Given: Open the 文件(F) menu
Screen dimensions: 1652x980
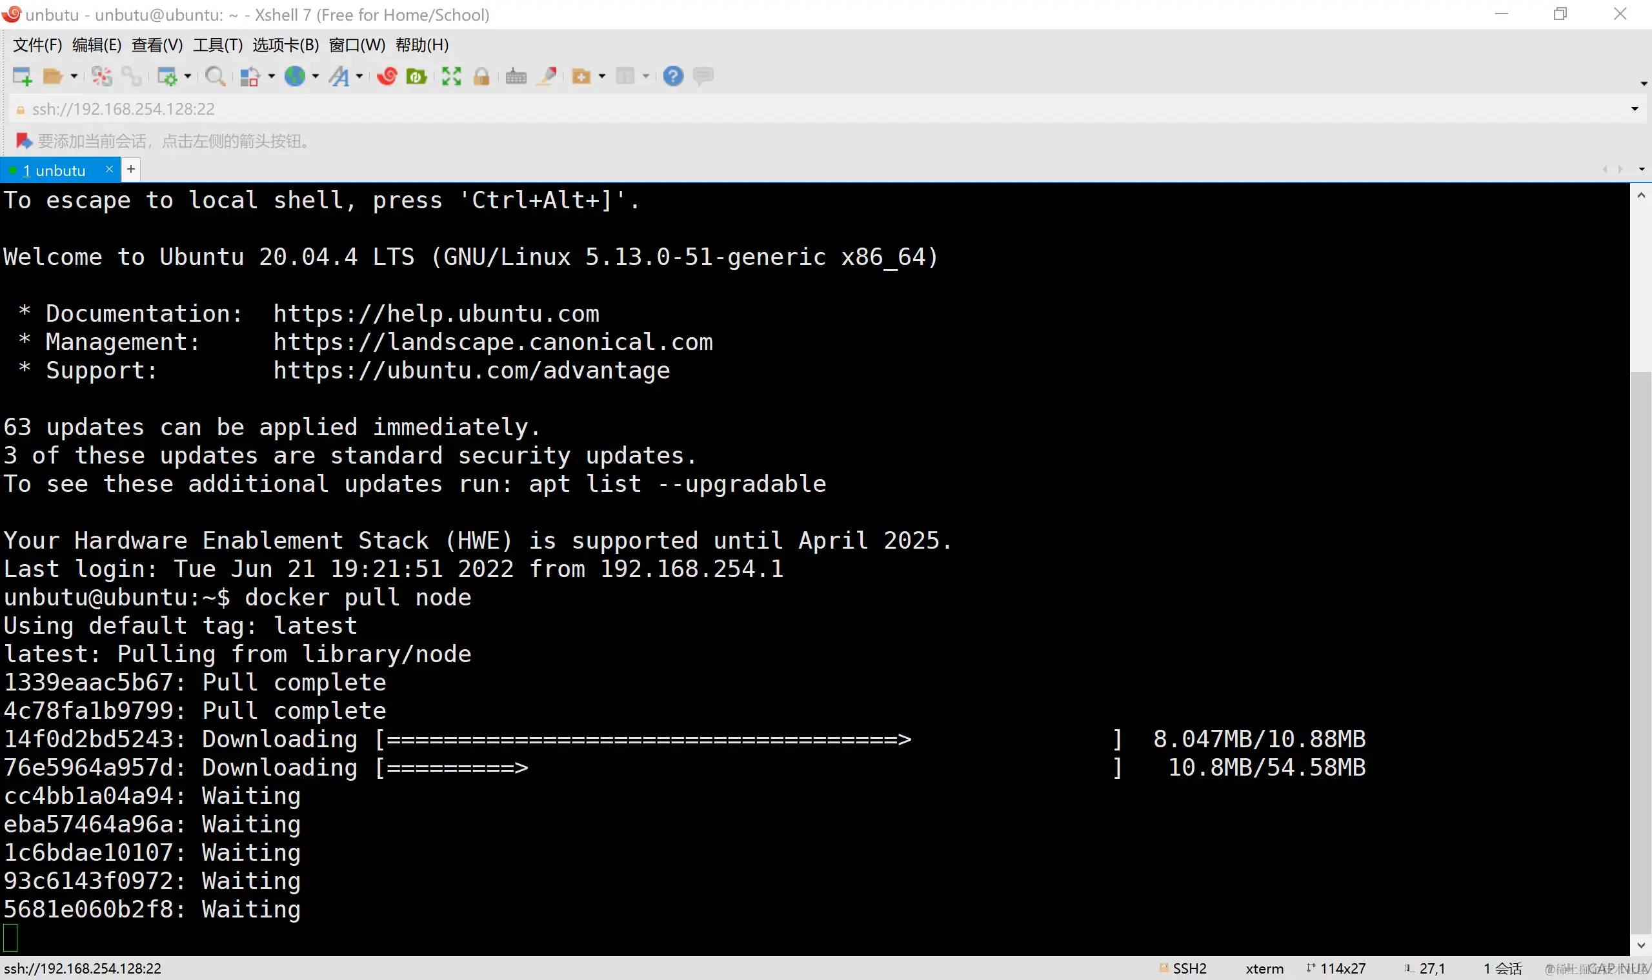Looking at the screenshot, I should (x=37, y=45).
